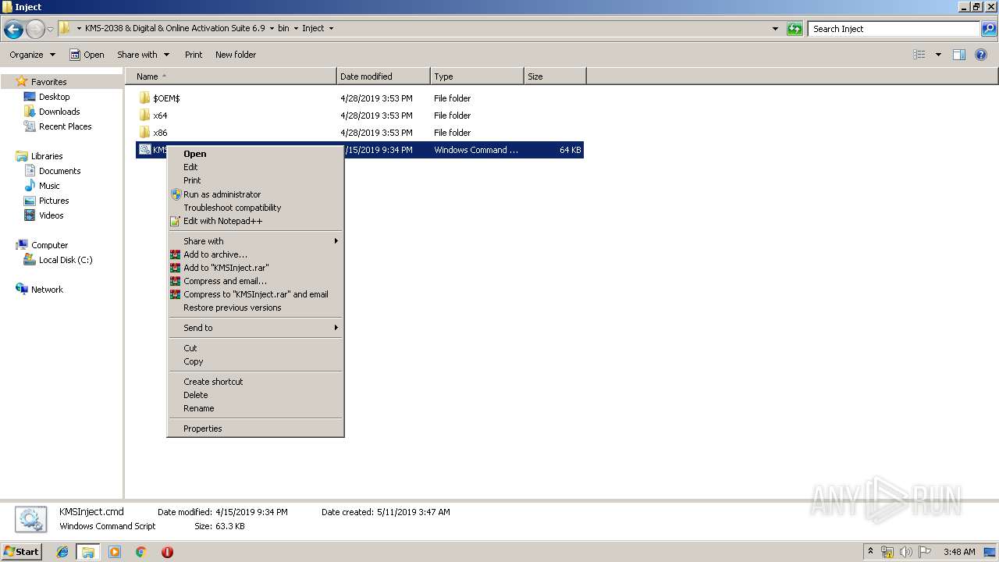Choose Edit in context menu
Viewport: 999px width, 562px height.
[x=256, y=167]
